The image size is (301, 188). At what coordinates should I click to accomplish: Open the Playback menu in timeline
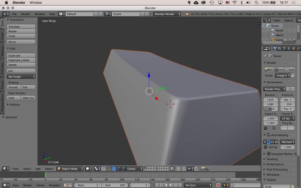pos(54,185)
